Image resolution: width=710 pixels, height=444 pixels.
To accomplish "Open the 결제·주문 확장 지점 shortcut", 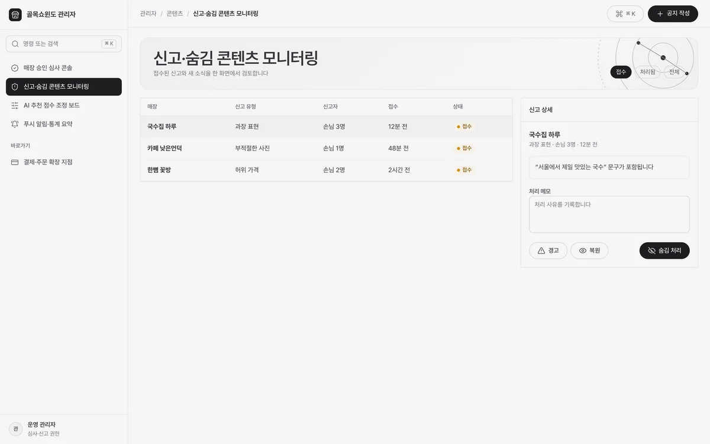I will tap(64, 162).
